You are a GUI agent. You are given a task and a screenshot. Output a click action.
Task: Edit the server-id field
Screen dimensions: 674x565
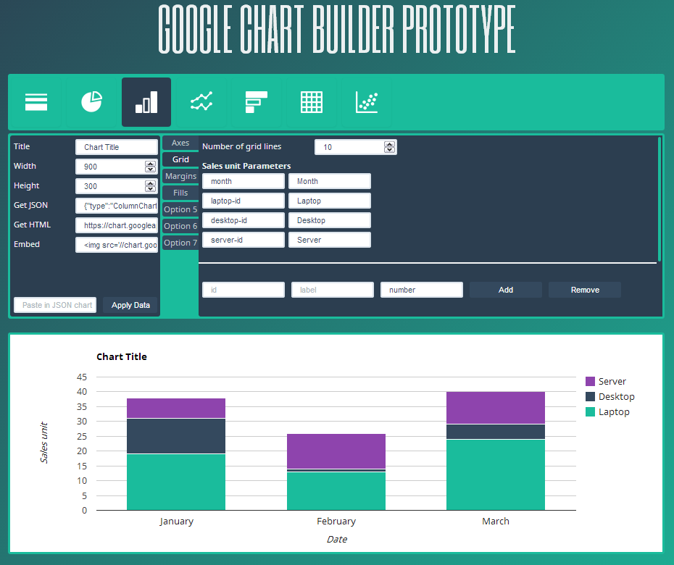pos(244,240)
